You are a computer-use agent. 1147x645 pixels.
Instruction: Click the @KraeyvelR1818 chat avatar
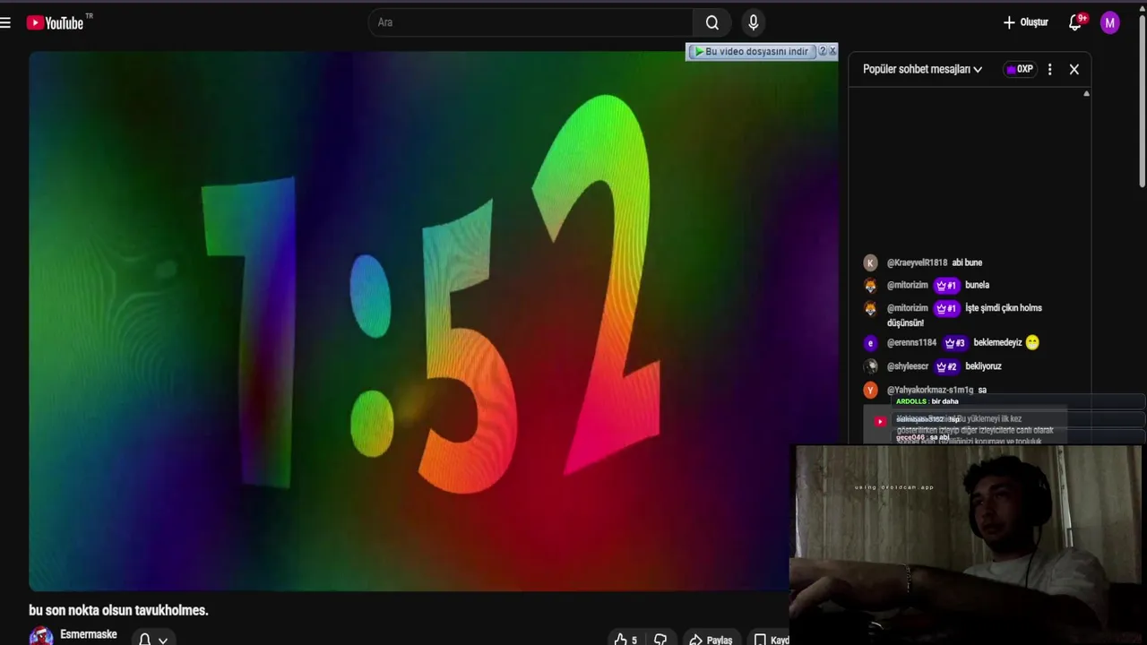click(870, 262)
